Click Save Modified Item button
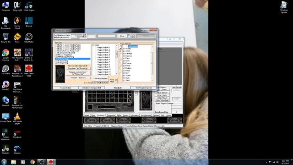Image resolution: width=293 pixels, height=165 pixels. click(101, 79)
